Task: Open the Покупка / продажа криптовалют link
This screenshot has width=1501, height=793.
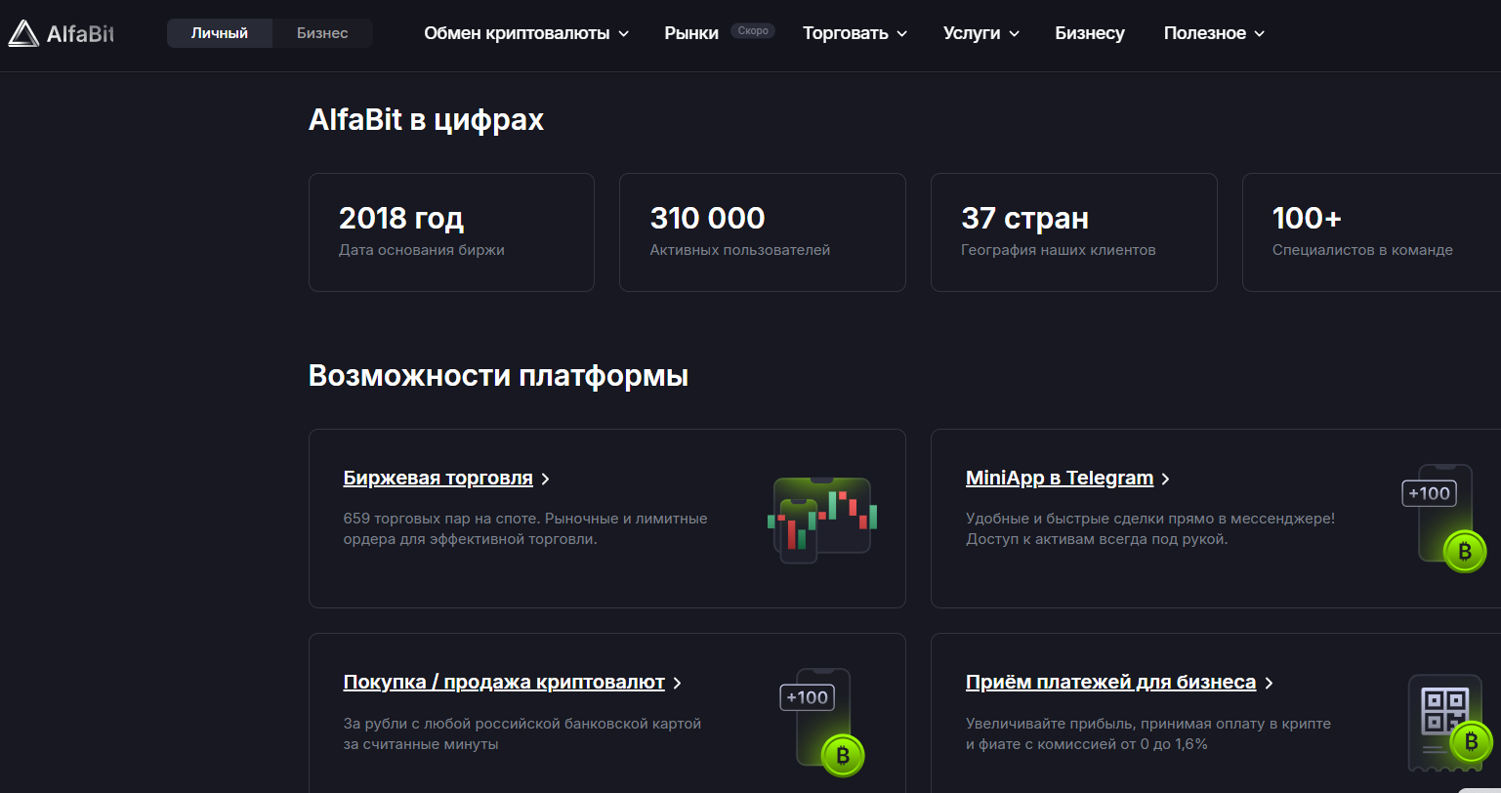Action: (504, 683)
